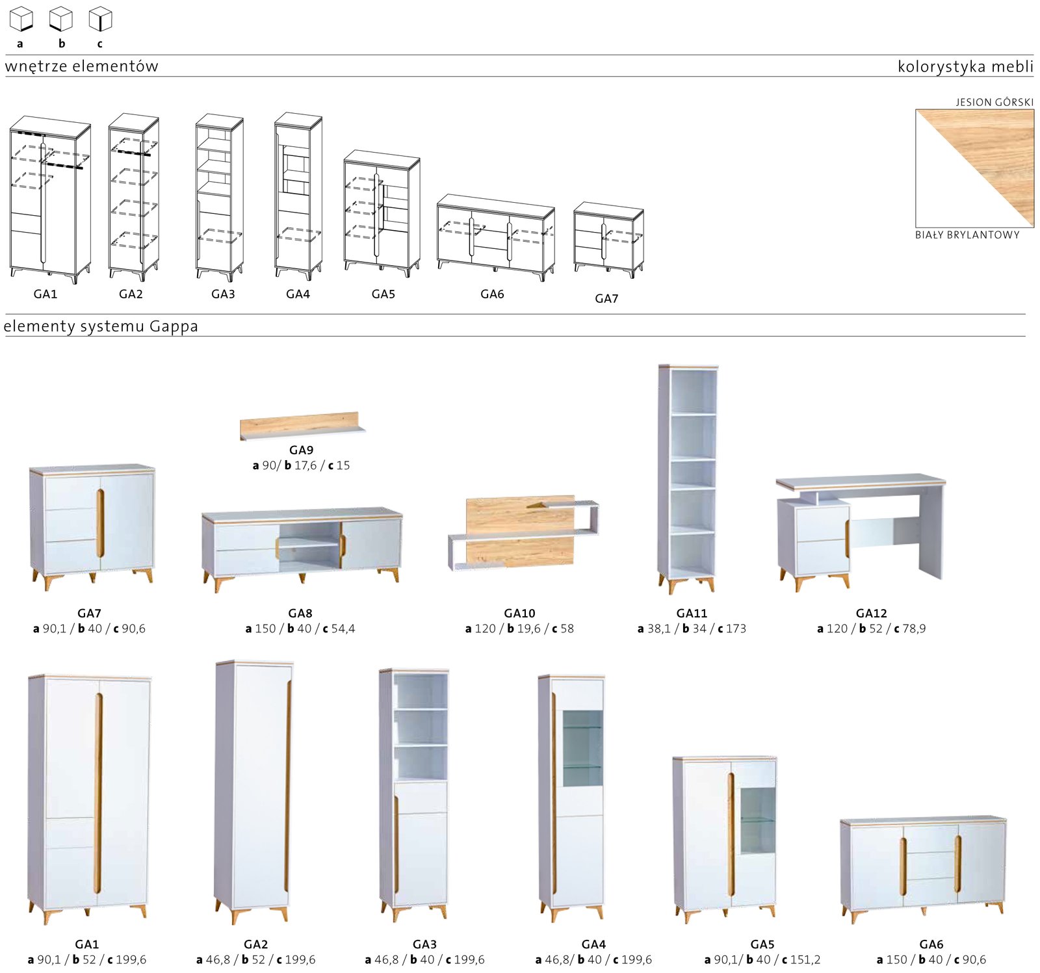1040x973 pixels.
Task: Click the 'elementy systemu Gappa' section heading
Action: click(101, 326)
